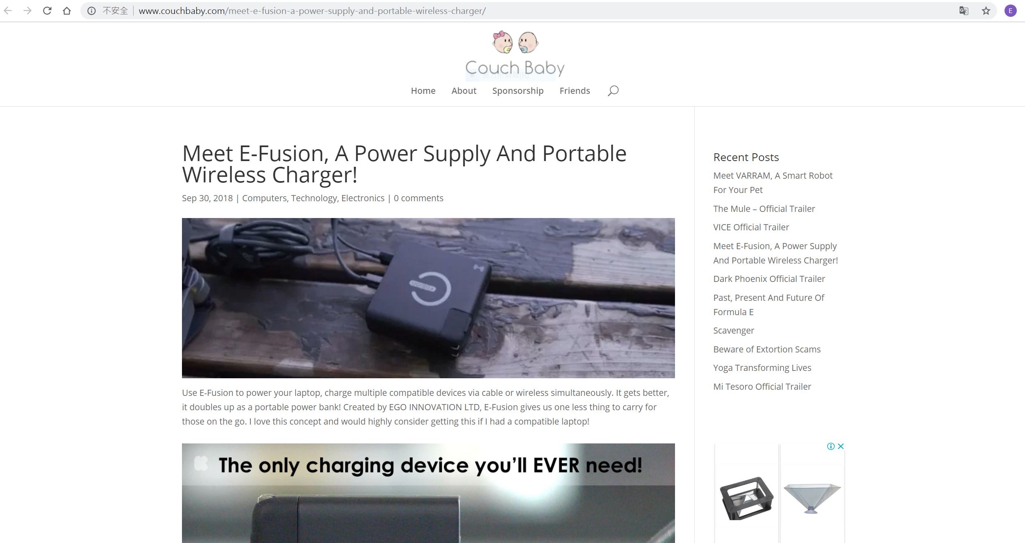Close the sidebar ad with X
Screen dimensions: 1025x543
pos(841,446)
